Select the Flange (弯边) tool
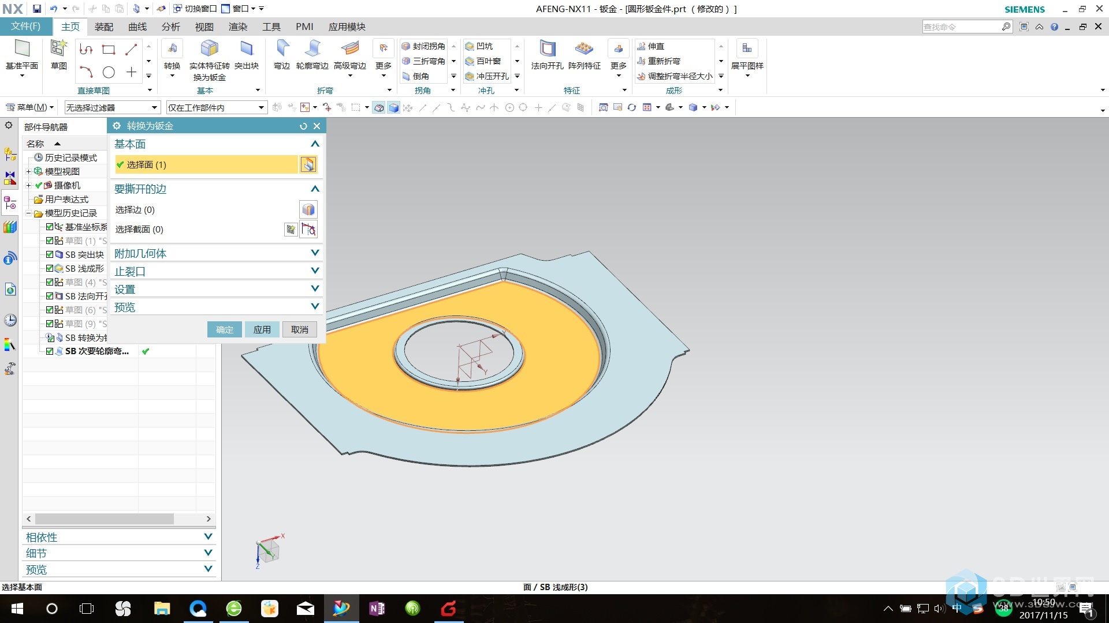 tap(282, 49)
